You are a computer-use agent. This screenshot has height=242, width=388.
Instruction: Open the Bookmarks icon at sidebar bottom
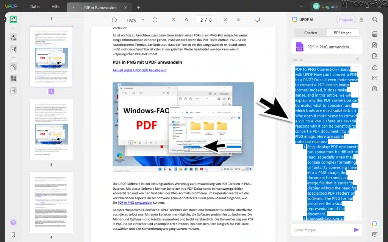pyautogui.click(x=13, y=234)
